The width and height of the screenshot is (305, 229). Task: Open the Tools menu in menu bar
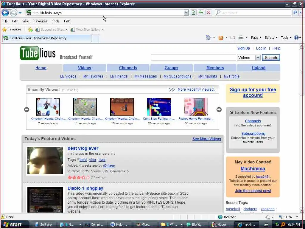pos(56,21)
